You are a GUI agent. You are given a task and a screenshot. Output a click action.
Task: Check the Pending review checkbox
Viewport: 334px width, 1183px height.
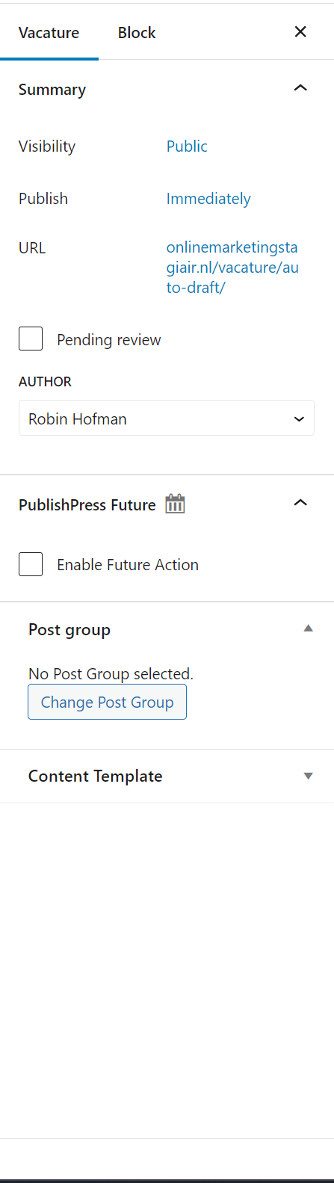point(31,339)
